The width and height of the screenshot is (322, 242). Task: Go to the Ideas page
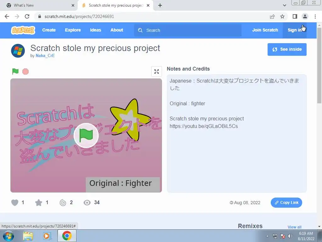click(96, 30)
